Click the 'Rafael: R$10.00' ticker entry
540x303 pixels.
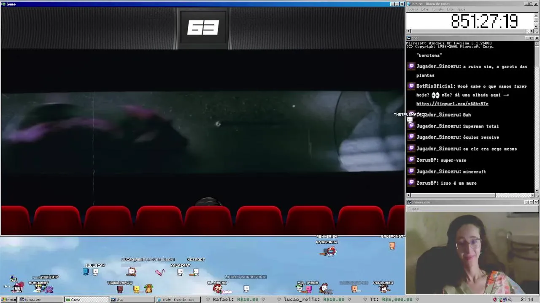pyautogui.click(x=236, y=300)
